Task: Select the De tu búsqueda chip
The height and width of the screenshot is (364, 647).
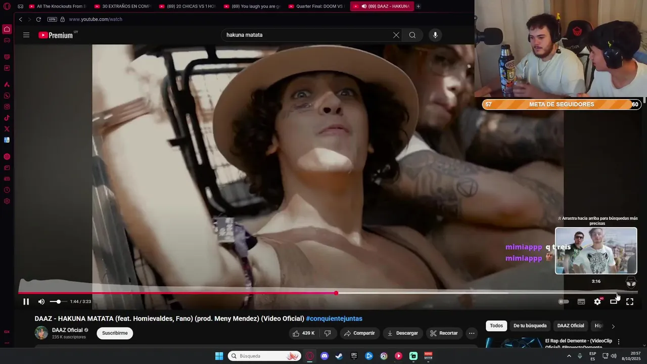Action: pos(530,326)
